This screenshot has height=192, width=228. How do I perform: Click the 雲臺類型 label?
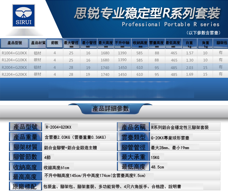(134, 137)
